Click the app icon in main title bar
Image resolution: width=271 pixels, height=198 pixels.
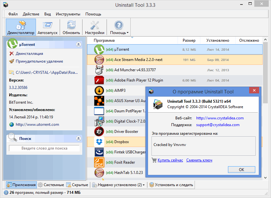coord(6,5)
